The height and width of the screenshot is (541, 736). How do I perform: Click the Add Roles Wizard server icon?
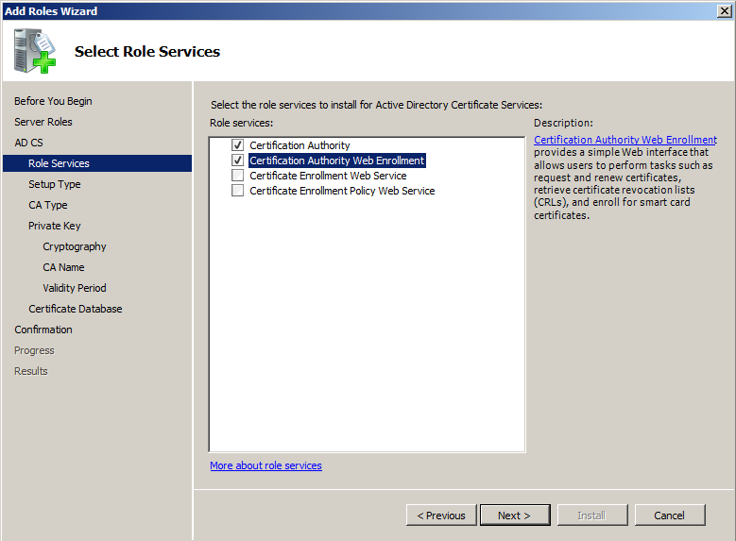[35, 51]
